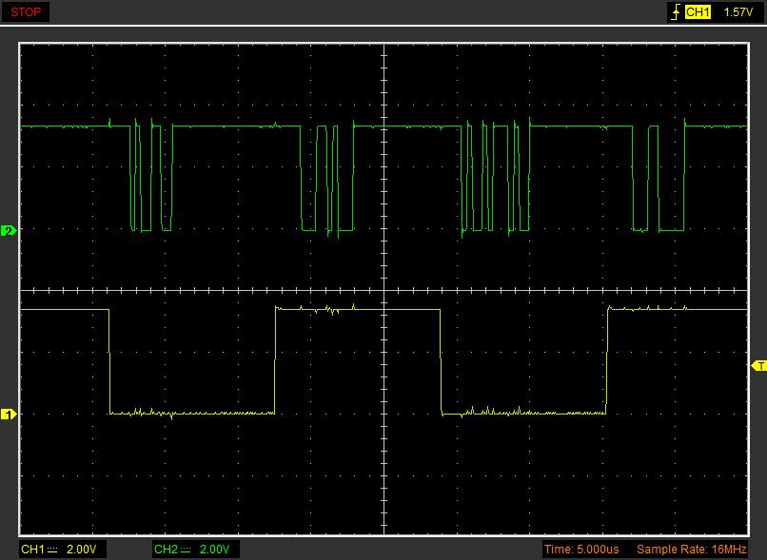
Task: Click the center crosshair of the graticule
Action: [383, 291]
